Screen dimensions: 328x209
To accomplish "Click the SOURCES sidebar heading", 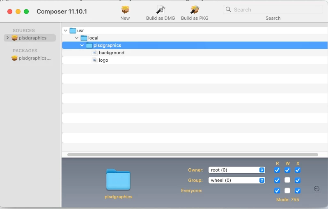I will click(x=24, y=30).
